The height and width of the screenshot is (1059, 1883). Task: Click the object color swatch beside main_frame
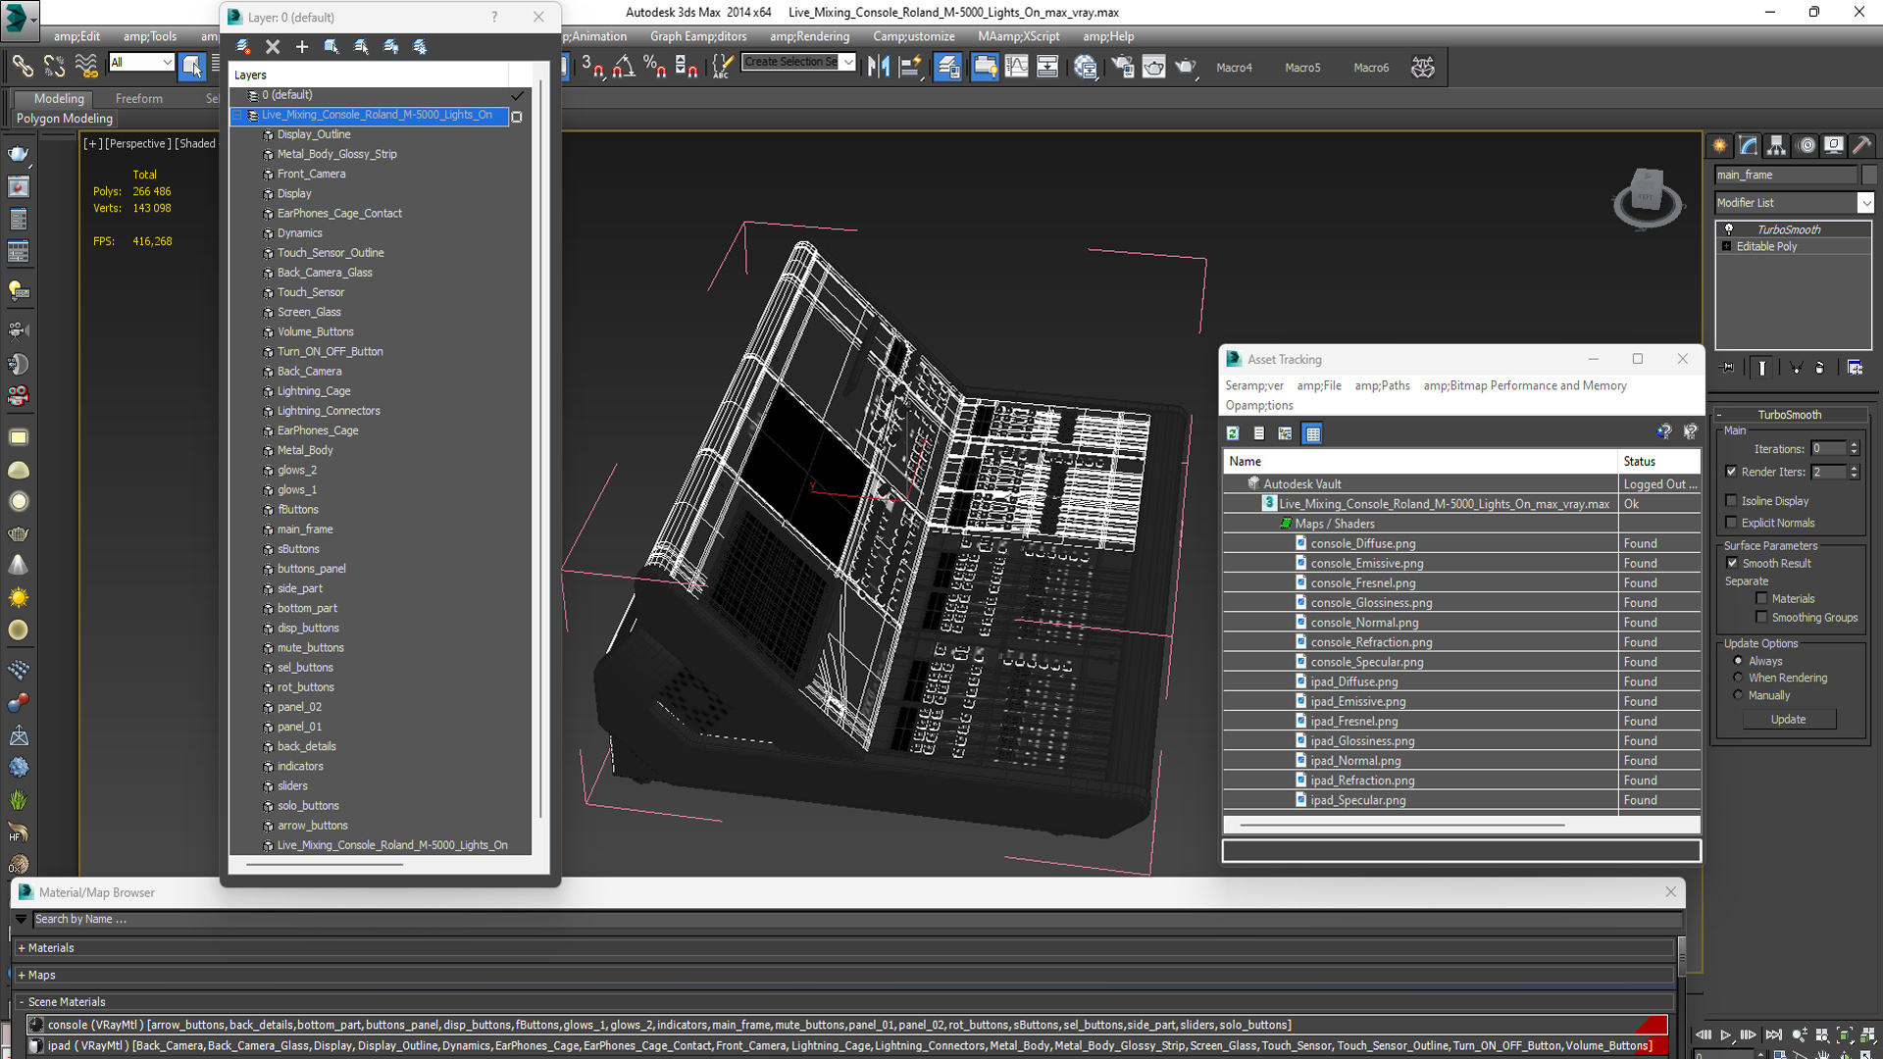coord(1868,175)
